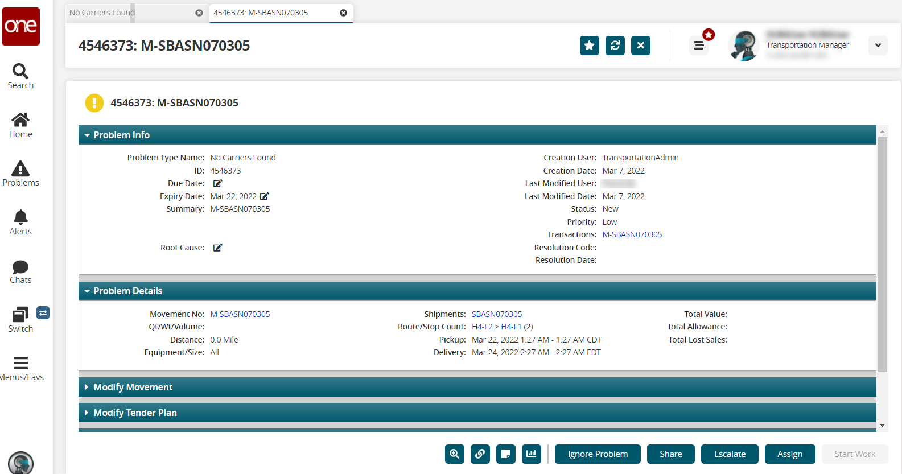Click the magnifier zoom button
The height and width of the screenshot is (474, 902).
pyautogui.click(x=455, y=454)
